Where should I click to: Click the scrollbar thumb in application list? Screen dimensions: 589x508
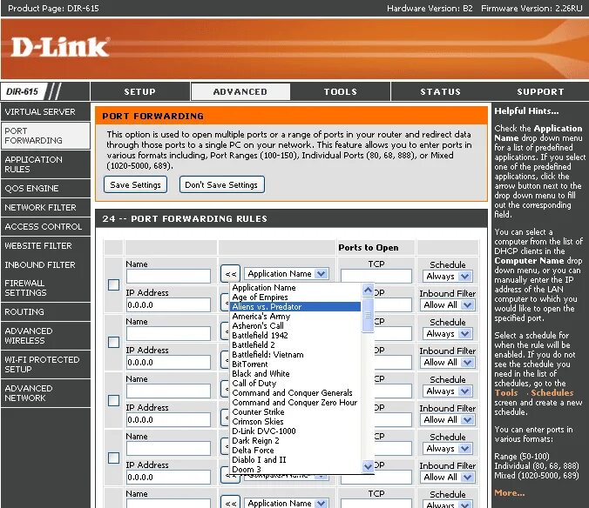coord(368,315)
